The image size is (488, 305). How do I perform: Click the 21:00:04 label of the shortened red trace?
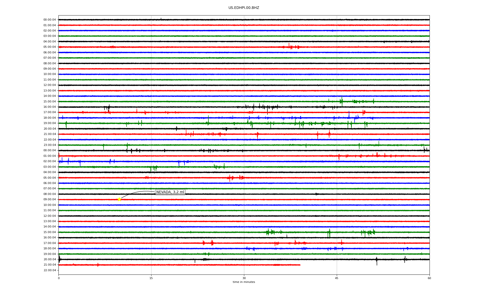click(x=50, y=265)
